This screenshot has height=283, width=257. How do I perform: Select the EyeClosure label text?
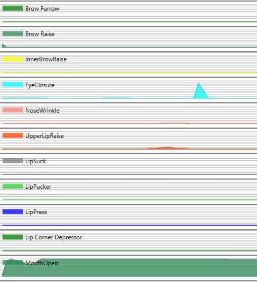[x=40, y=85]
